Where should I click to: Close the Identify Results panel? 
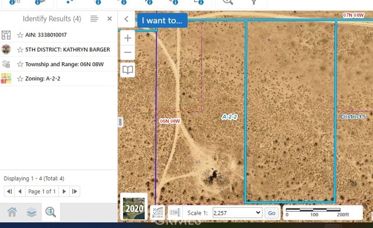click(x=110, y=19)
